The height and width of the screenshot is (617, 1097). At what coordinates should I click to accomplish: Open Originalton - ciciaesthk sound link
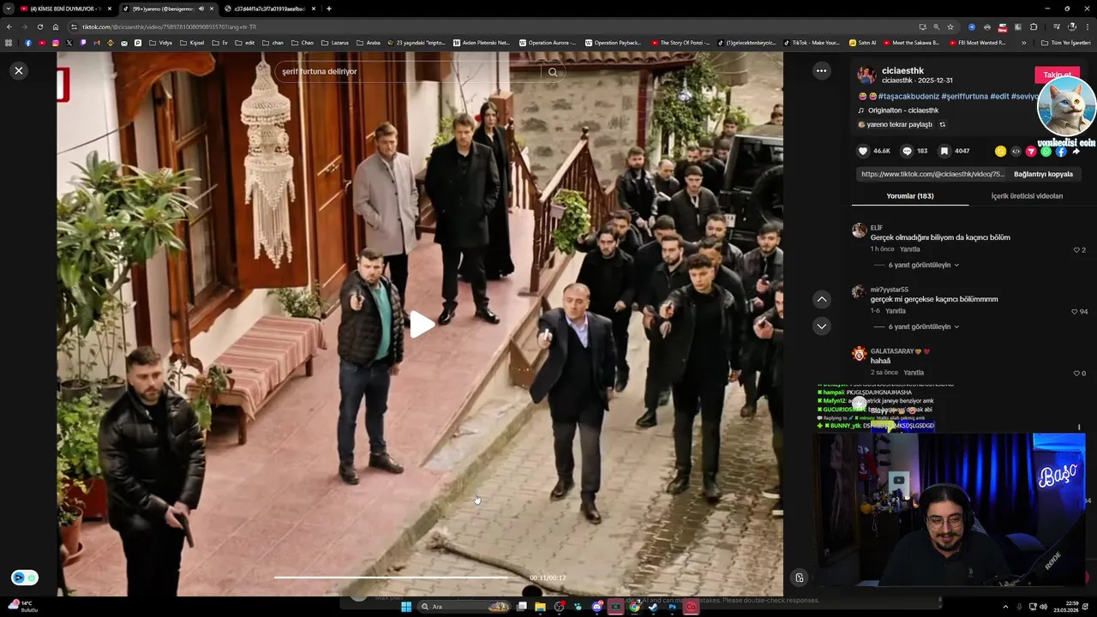pos(902,111)
